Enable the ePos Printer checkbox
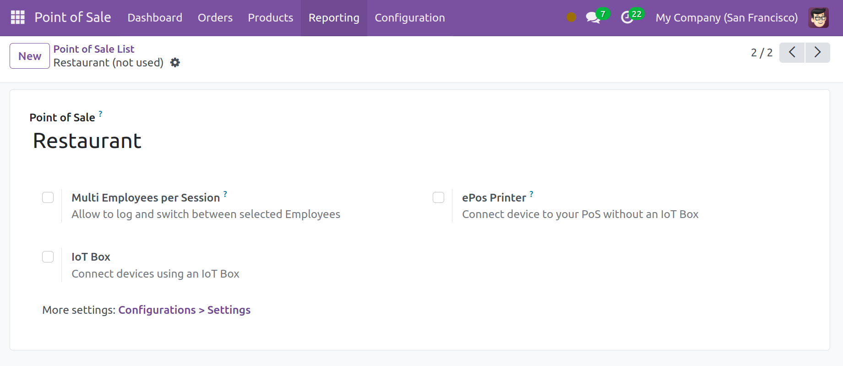 pyautogui.click(x=439, y=197)
